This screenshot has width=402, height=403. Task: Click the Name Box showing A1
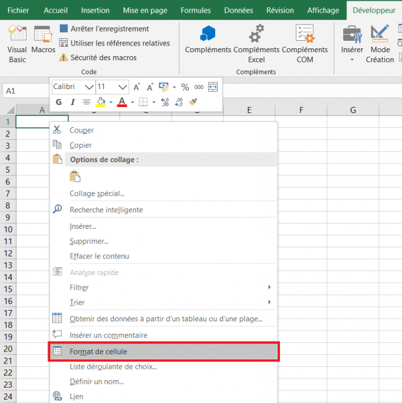click(x=25, y=91)
